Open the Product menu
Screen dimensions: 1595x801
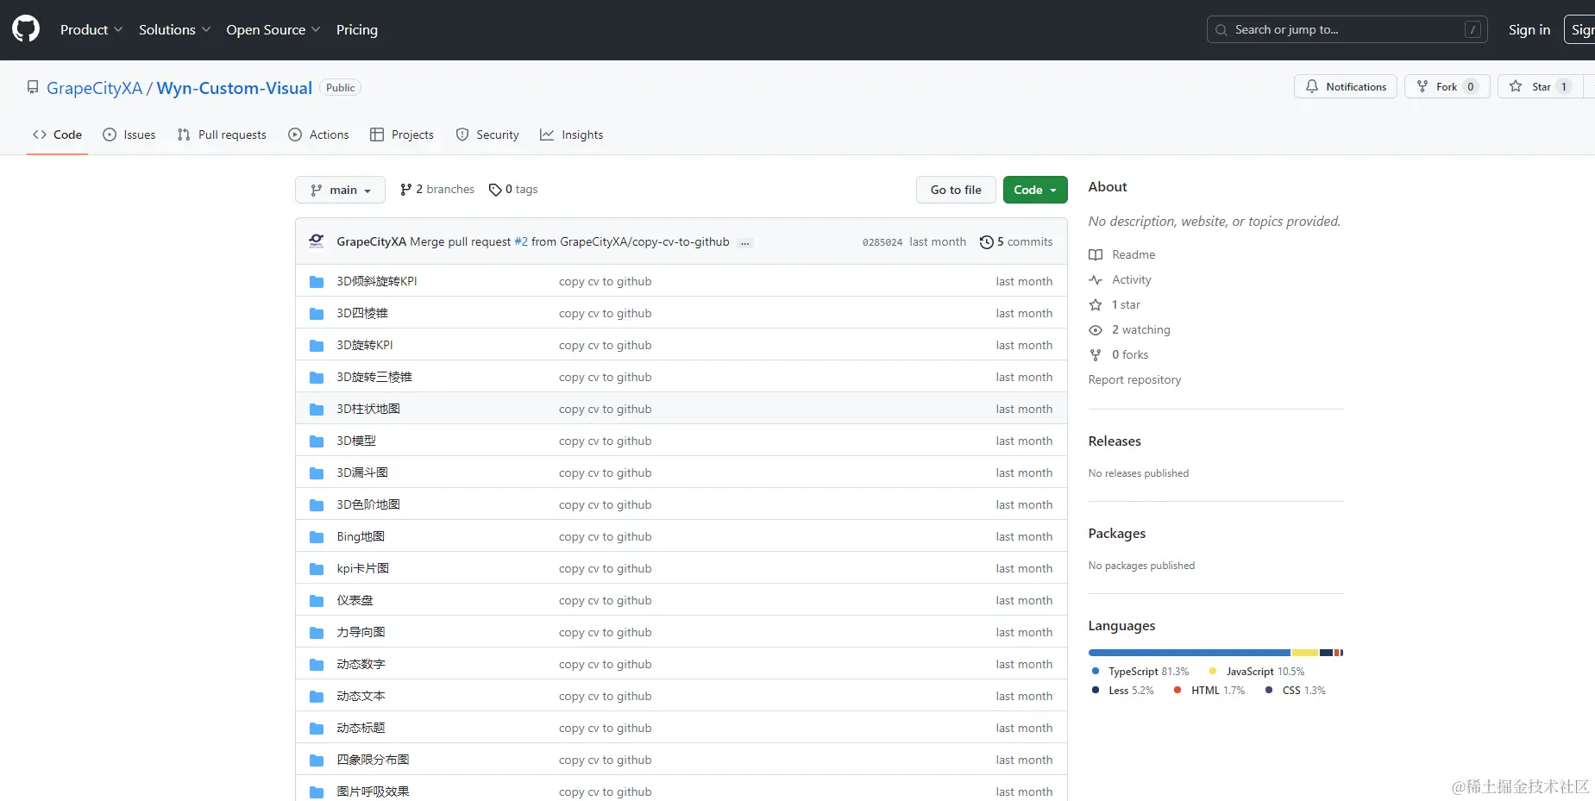(x=91, y=29)
